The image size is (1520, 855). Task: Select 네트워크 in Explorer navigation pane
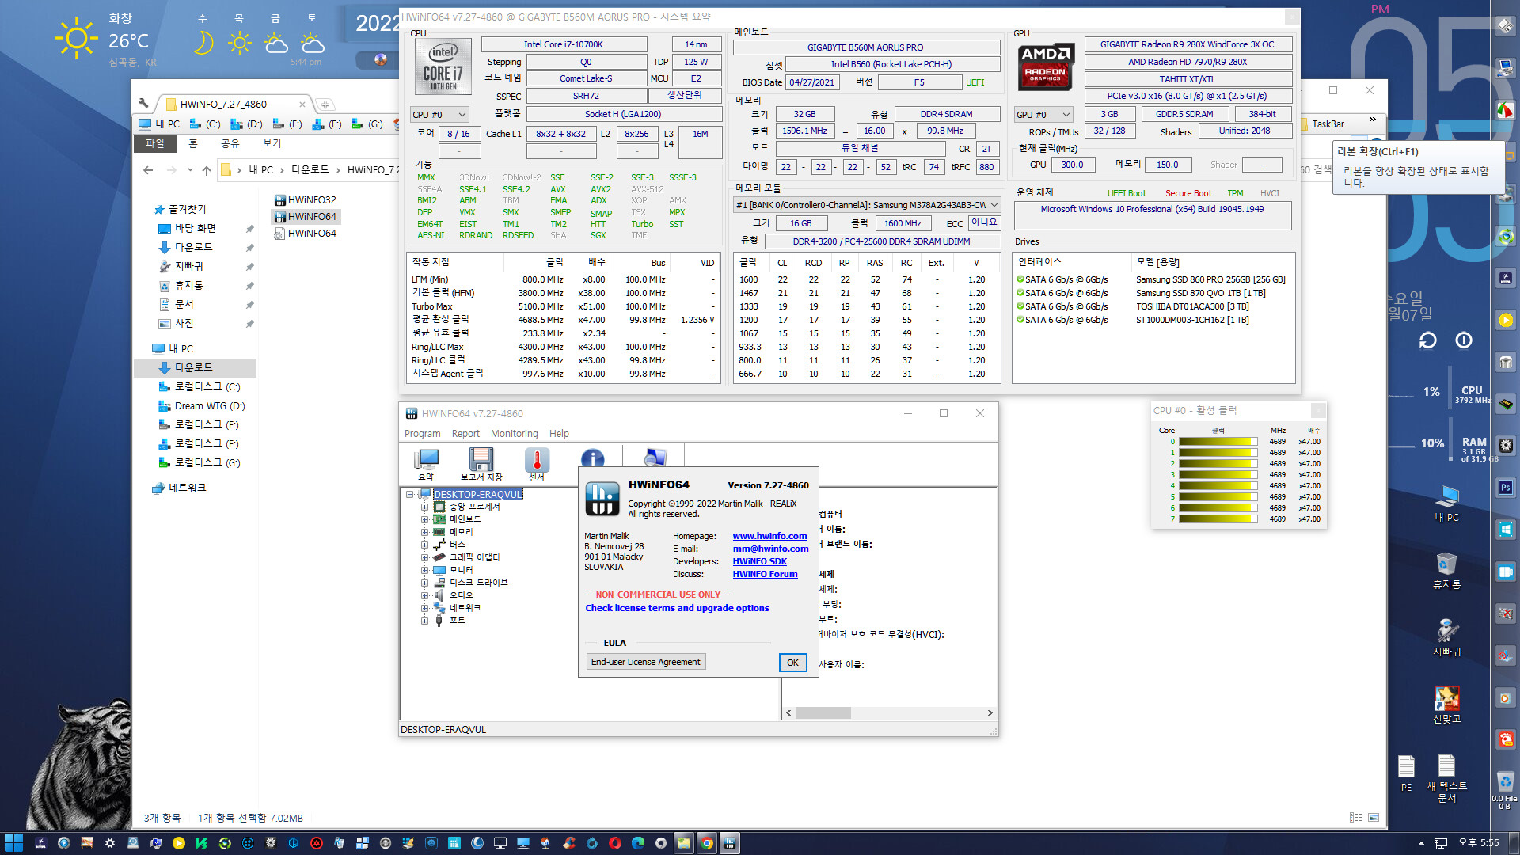click(x=187, y=488)
